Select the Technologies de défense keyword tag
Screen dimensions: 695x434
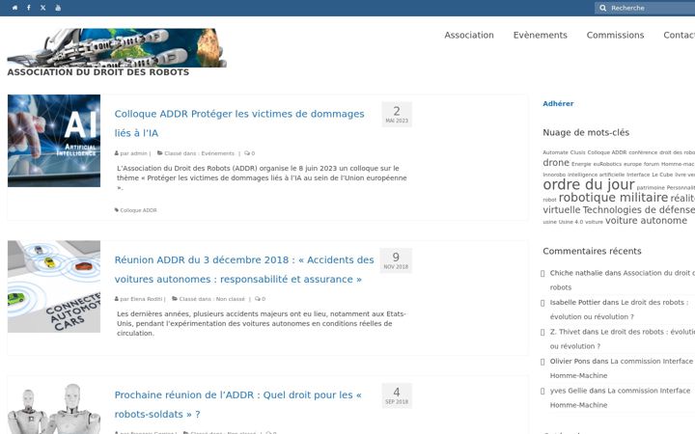[x=639, y=210]
